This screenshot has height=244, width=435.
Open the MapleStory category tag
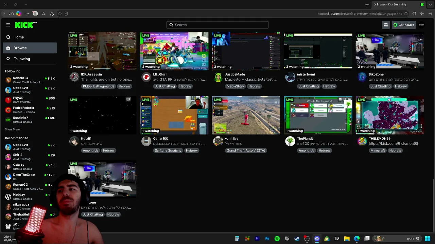pyautogui.click(x=236, y=86)
